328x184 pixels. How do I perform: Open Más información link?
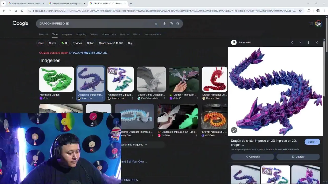pyautogui.click(x=291, y=149)
